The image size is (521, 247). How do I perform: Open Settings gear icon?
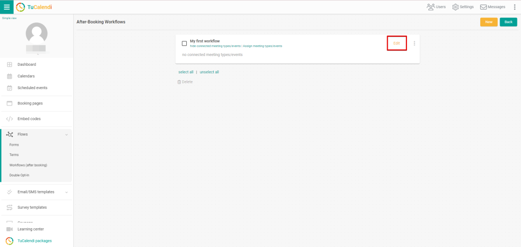pyautogui.click(x=455, y=7)
